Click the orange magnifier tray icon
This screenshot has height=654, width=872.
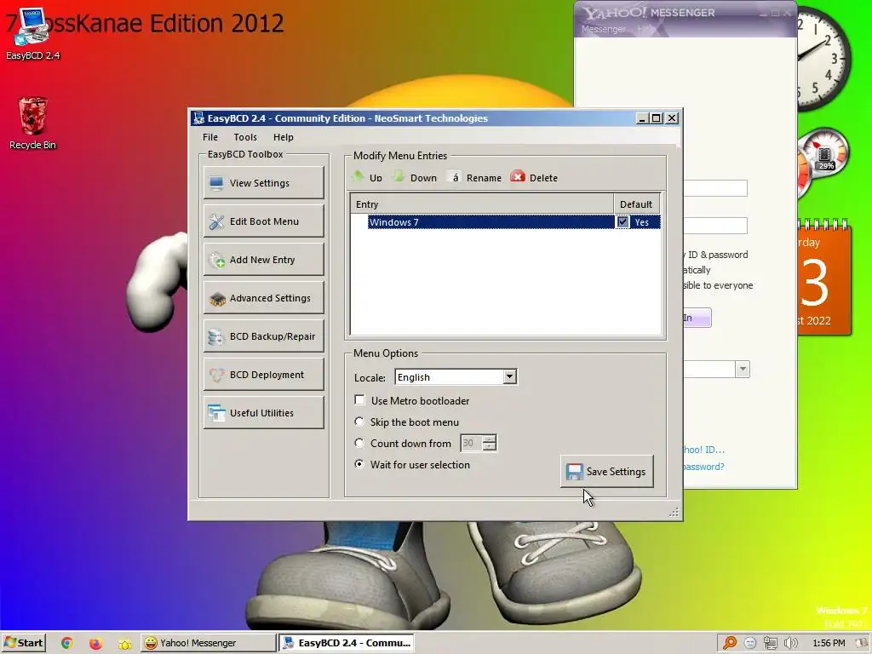[730, 643]
